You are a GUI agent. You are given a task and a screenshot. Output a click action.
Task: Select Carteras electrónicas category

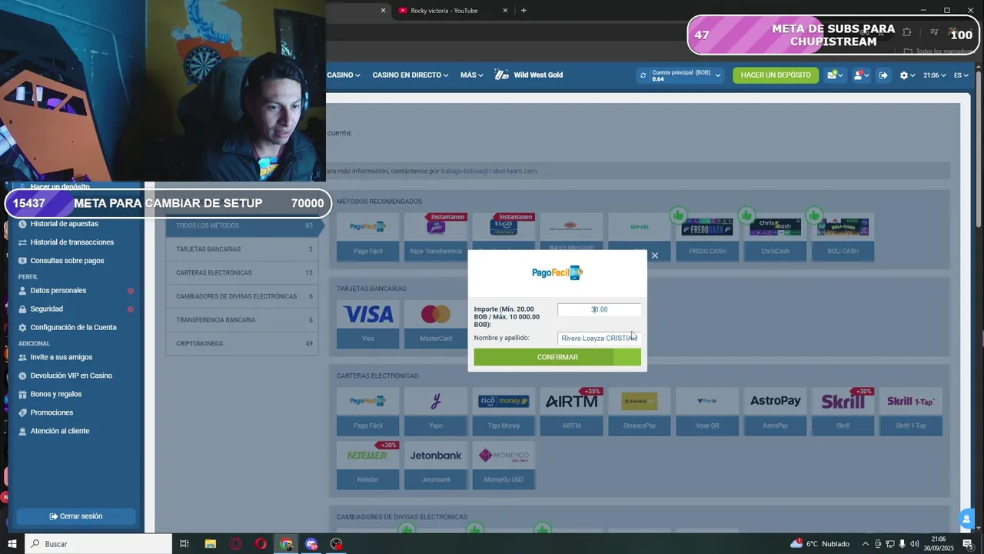point(242,272)
